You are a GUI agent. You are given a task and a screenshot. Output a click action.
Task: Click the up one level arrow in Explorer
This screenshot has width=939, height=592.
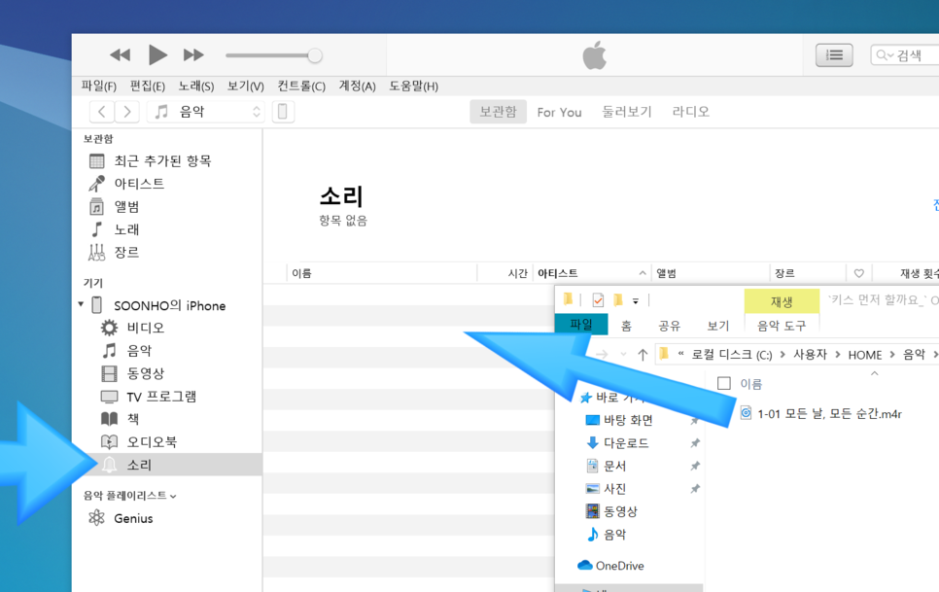click(x=643, y=355)
